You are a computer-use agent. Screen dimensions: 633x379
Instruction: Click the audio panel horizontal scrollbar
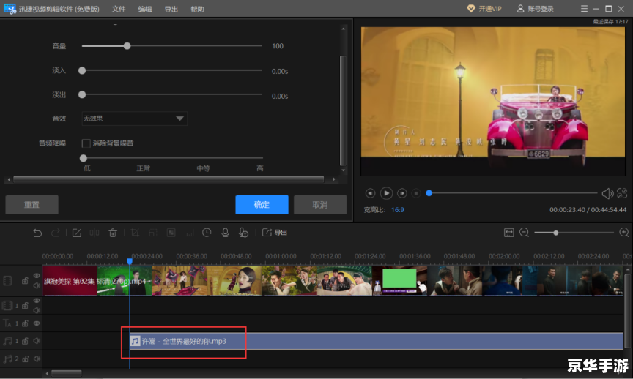[x=169, y=179]
